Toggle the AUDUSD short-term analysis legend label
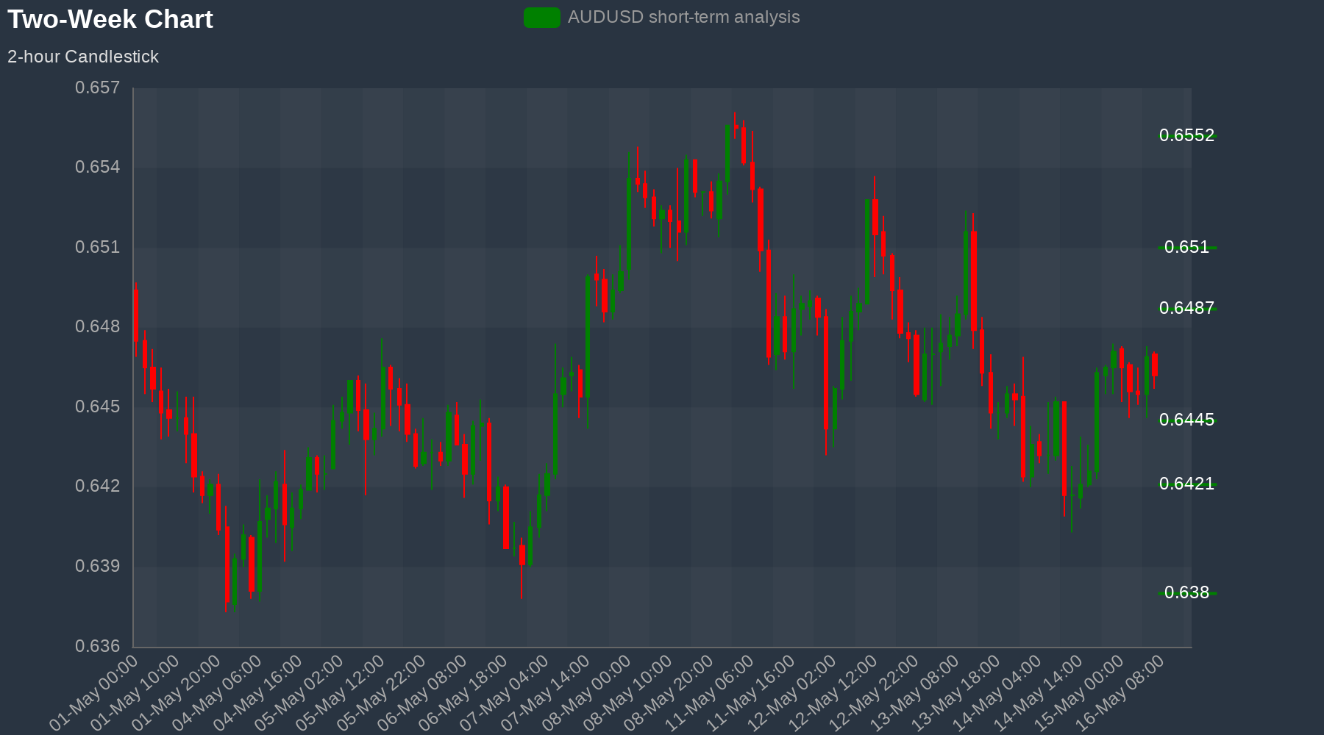 (683, 18)
